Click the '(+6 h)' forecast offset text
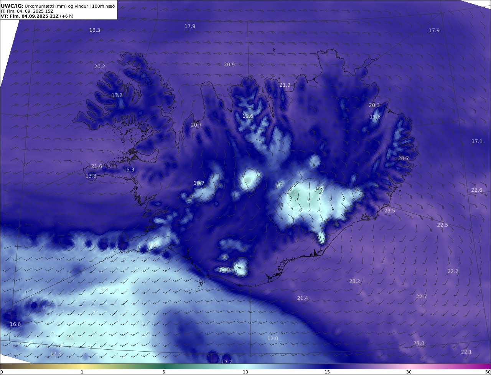 [x=67, y=16]
